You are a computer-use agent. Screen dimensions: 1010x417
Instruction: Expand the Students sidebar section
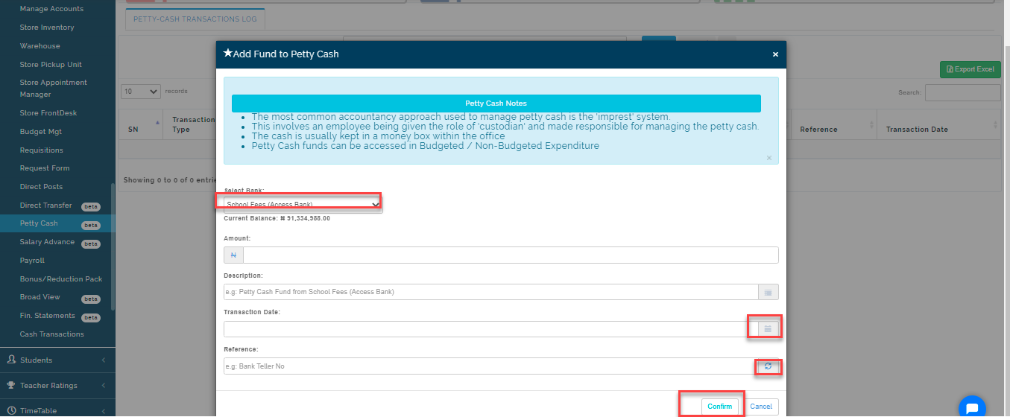point(57,360)
